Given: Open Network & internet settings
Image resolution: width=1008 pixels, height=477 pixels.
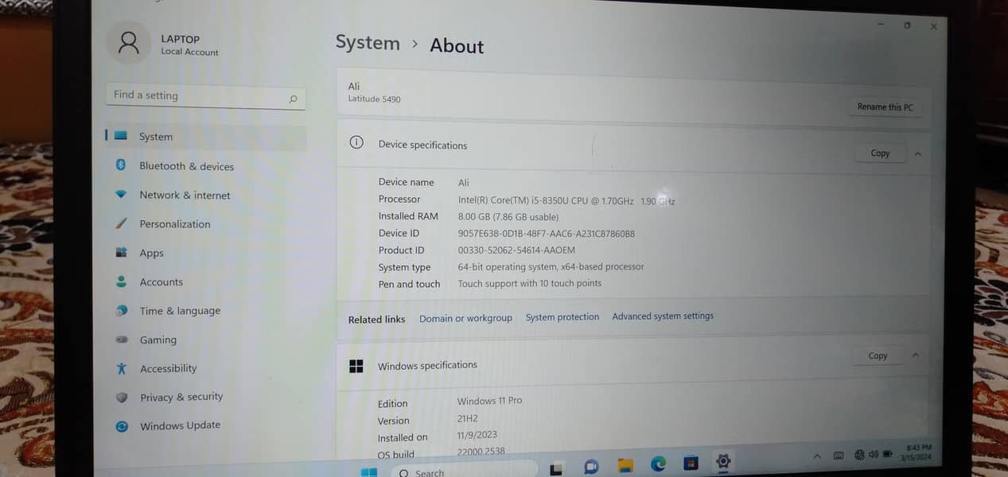Looking at the screenshot, I should [185, 195].
